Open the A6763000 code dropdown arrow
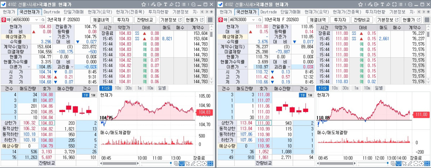Viewport: 431px width, 168px height. tap(253, 20)
